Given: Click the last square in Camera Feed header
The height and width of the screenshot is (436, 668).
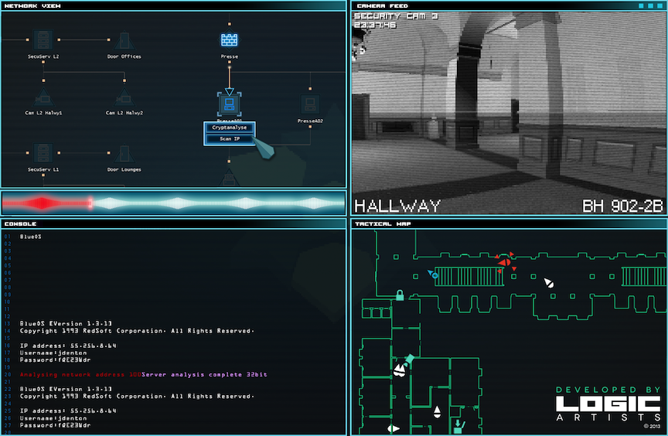Looking at the screenshot, I should pyautogui.click(x=659, y=5).
